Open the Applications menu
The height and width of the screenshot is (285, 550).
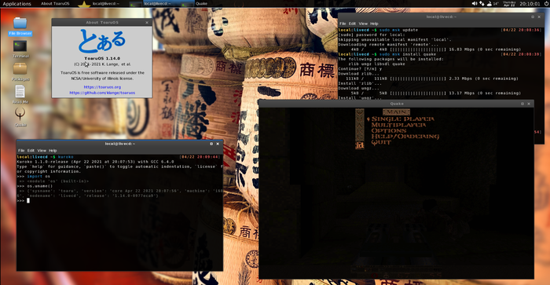16,3
